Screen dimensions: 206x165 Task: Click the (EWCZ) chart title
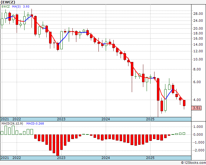point(8,2)
